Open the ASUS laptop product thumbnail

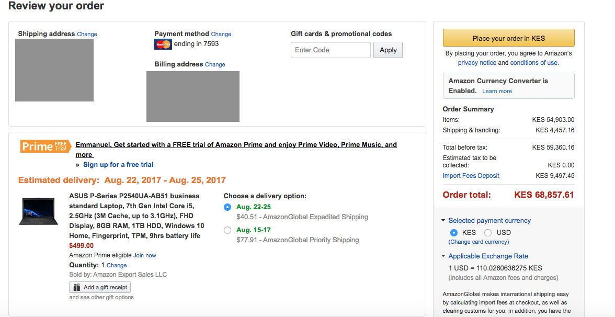click(39, 212)
